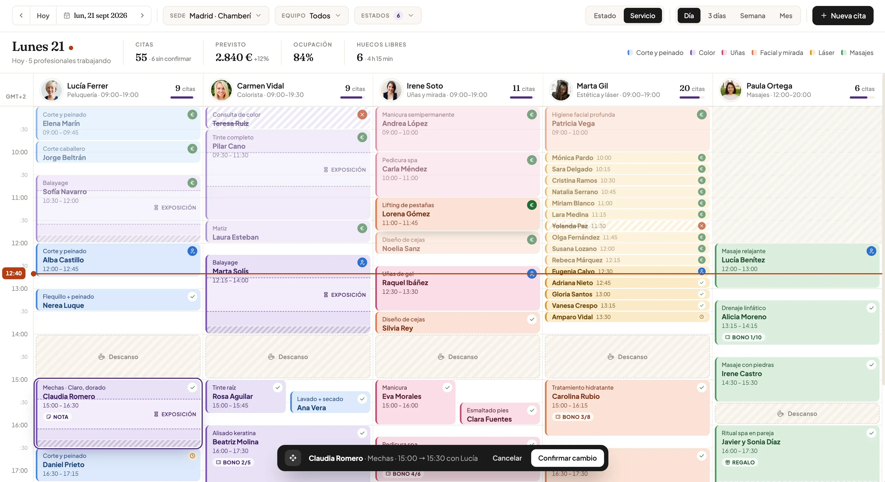Click cancelled icon on Teresa Ruiz appointment

[362, 115]
